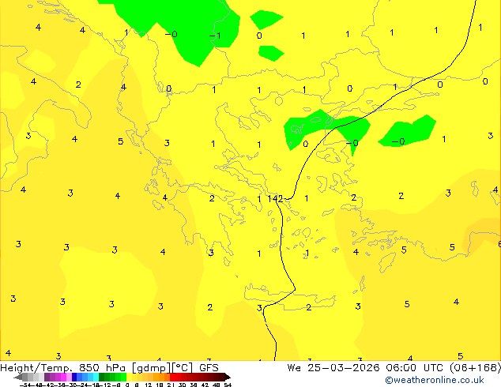
Task: Click the '142' contour height label
Action: [x=275, y=198]
